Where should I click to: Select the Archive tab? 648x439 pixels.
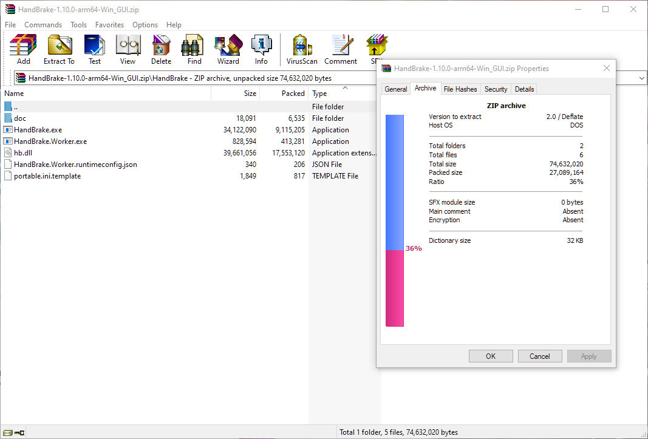[425, 88]
